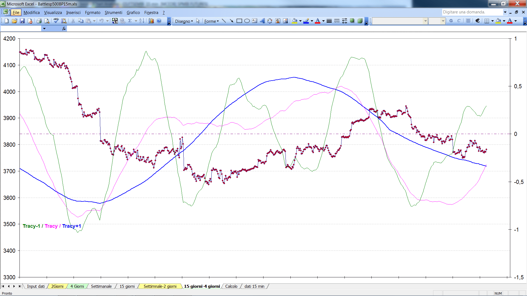Click the Cut scissors icon

point(73,21)
